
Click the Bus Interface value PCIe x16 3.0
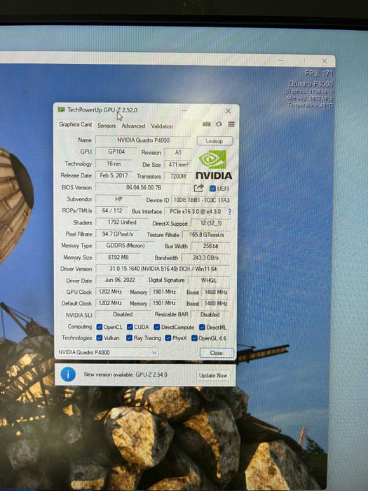[x=196, y=212]
